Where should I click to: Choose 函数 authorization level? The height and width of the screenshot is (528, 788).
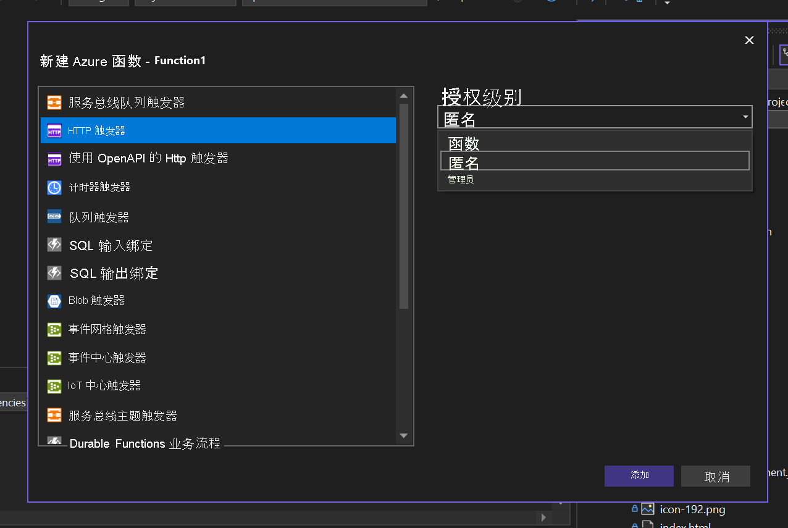(x=595, y=143)
